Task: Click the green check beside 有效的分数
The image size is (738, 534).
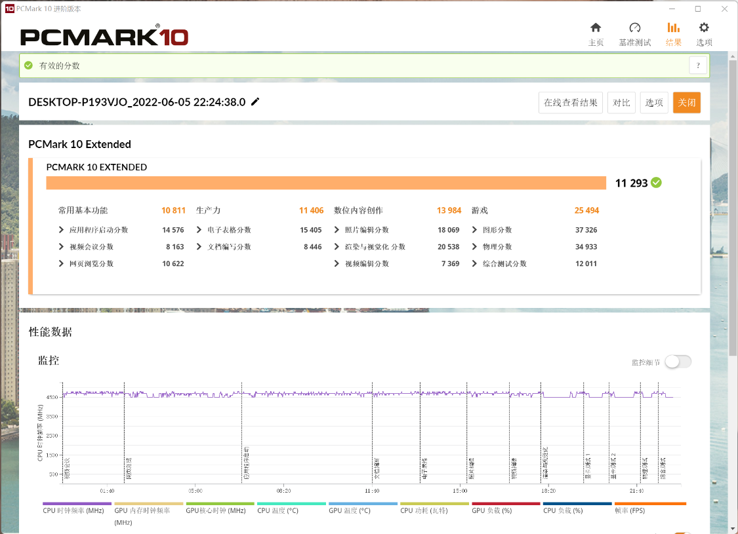Action: pos(29,66)
